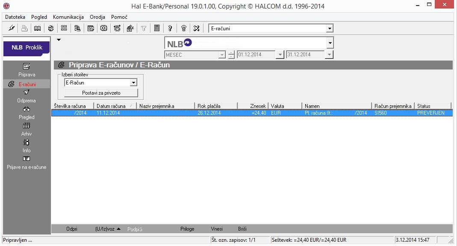Screen dimensions: 457x246
Task: Click Odpri in the bottom bar
Action: click(x=72, y=229)
